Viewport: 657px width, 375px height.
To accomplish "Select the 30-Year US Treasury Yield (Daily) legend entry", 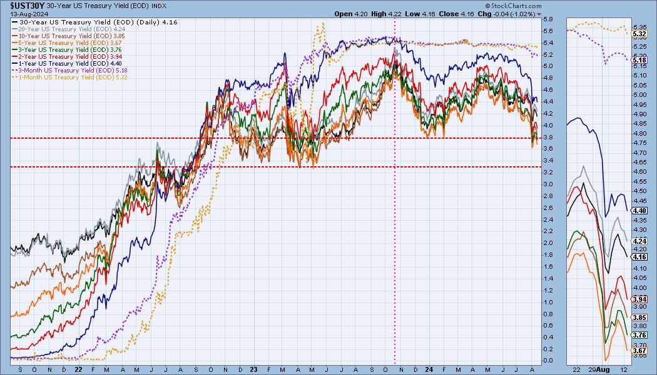I will [94, 22].
